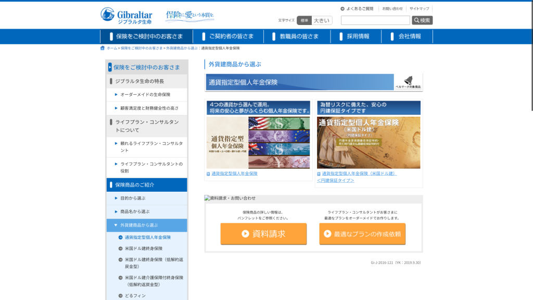Viewport: 533px width, 300px height.
Task: Open ジブラルタ生命の特長 in the sidebar
Action: [x=147, y=81]
